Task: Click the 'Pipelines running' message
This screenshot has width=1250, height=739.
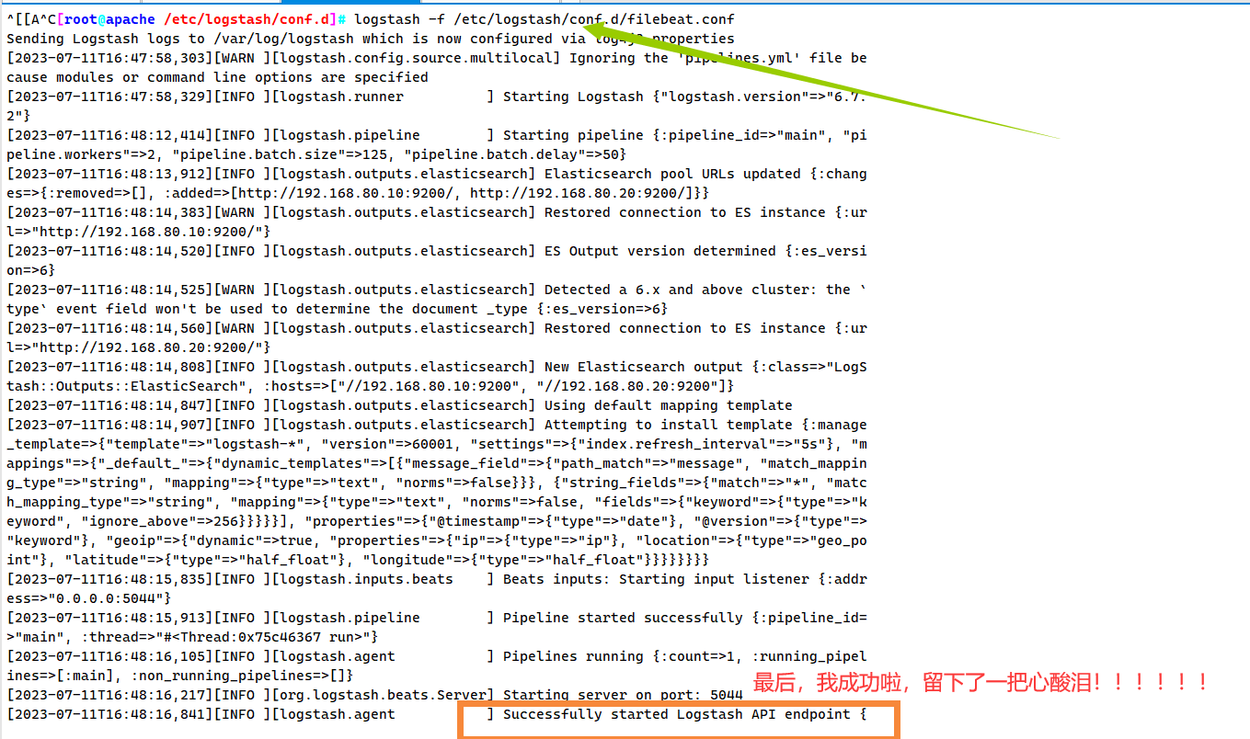Action: pos(573,656)
